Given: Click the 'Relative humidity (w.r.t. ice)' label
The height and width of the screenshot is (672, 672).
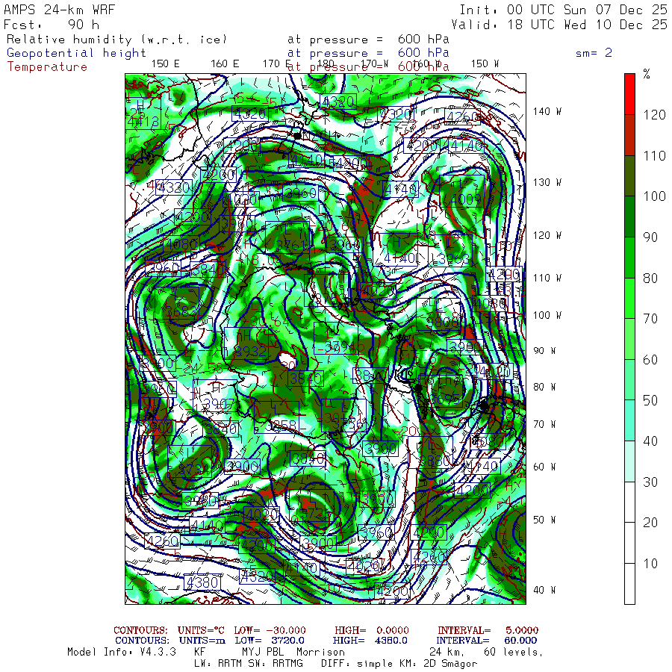Looking at the screenshot, I should pyautogui.click(x=116, y=40).
